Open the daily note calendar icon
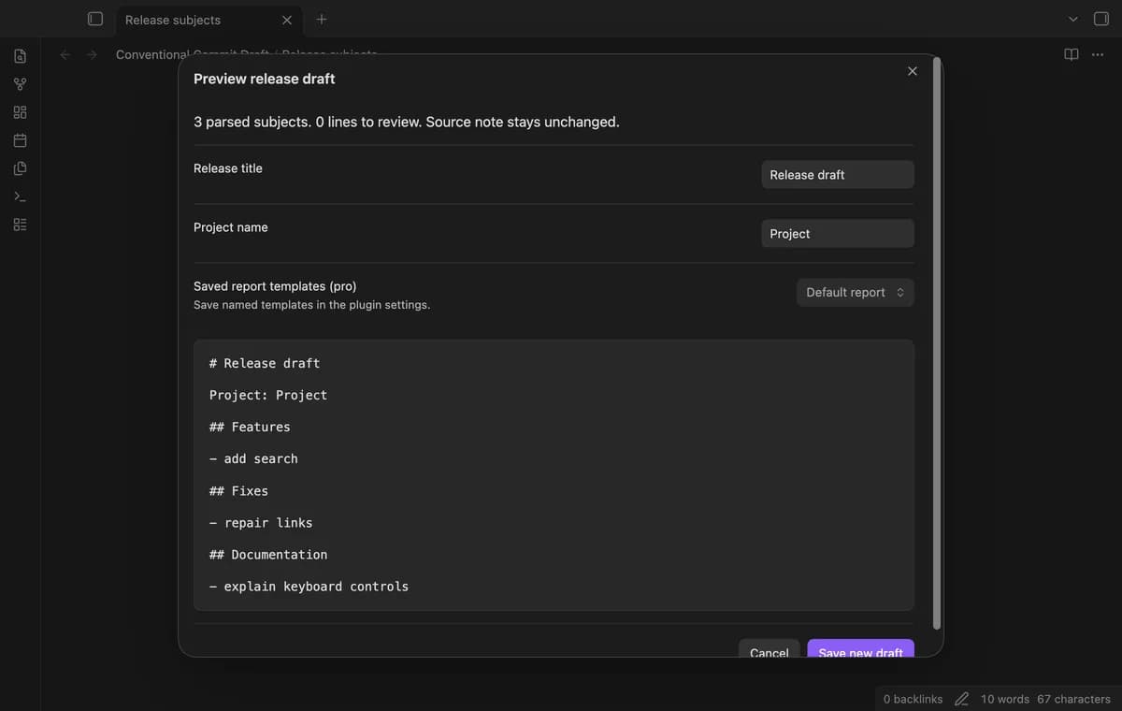The image size is (1122, 711). tap(20, 140)
